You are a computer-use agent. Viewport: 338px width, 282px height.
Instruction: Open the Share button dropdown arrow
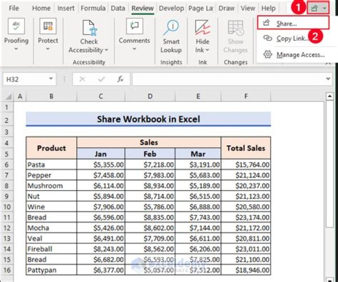tap(324, 8)
